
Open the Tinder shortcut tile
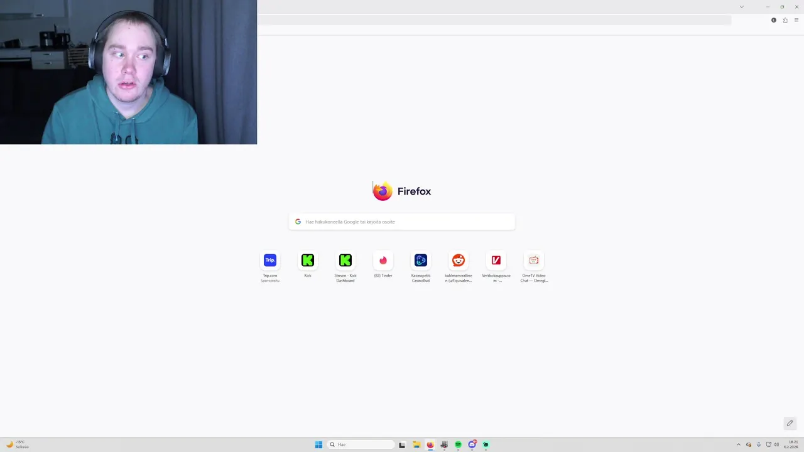(383, 261)
